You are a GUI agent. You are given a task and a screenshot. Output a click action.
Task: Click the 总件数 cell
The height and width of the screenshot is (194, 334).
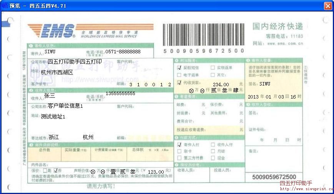click(x=44, y=154)
